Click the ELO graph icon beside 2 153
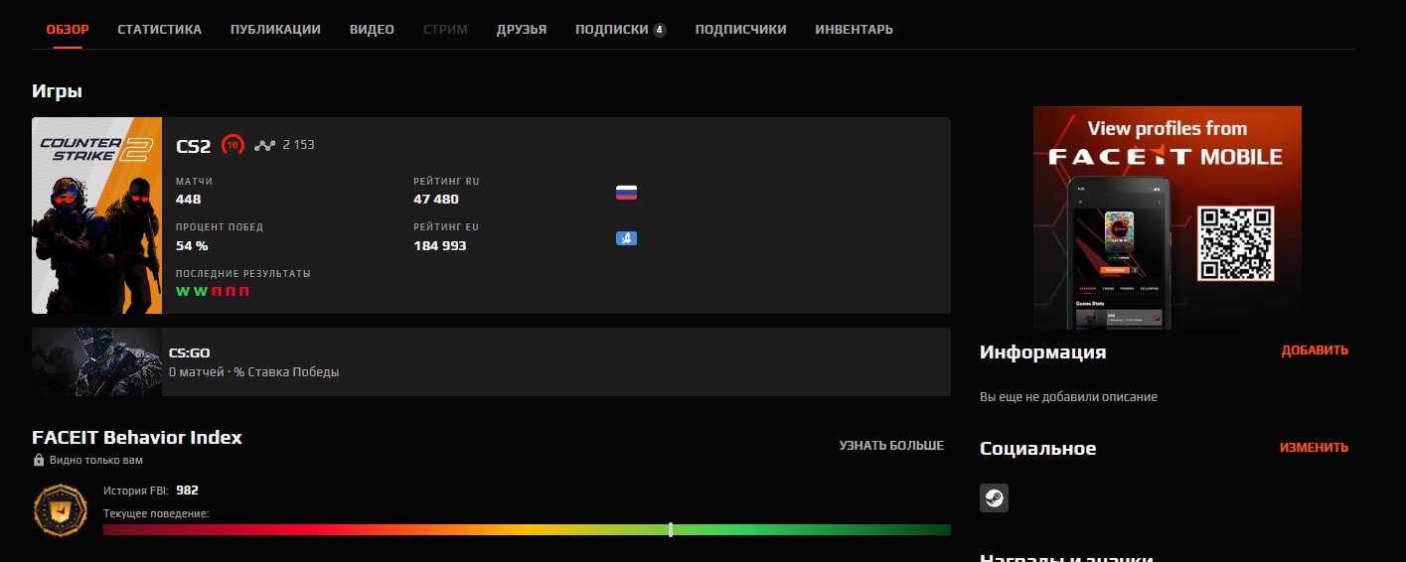The width and height of the screenshot is (1406, 562). (263, 145)
